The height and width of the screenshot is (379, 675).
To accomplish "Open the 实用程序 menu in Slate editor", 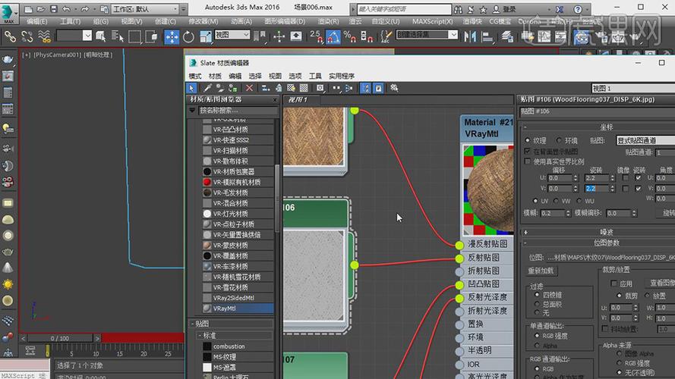I will pos(341,76).
